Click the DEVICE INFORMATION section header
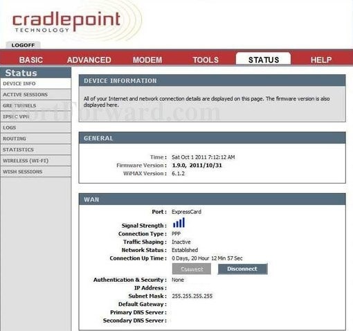Screen dimensions: 353x331 [x=212, y=80]
